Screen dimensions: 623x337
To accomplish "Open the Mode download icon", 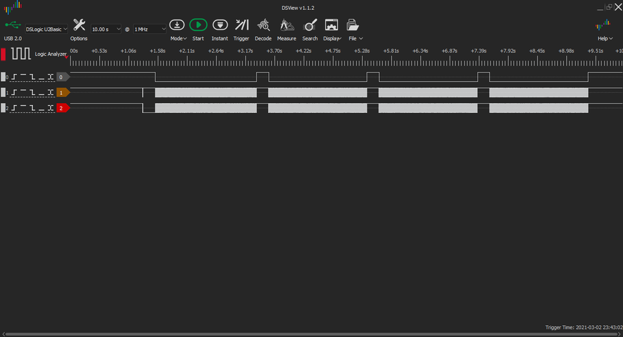I will click(x=177, y=25).
